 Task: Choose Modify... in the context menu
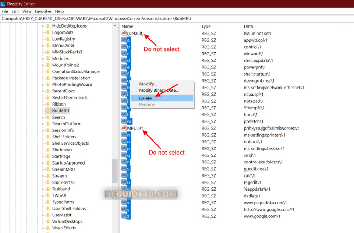(148, 84)
